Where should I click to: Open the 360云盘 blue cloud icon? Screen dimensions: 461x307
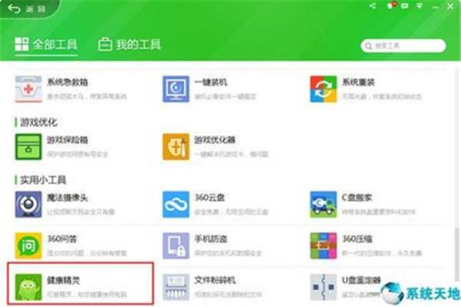tap(176, 204)
